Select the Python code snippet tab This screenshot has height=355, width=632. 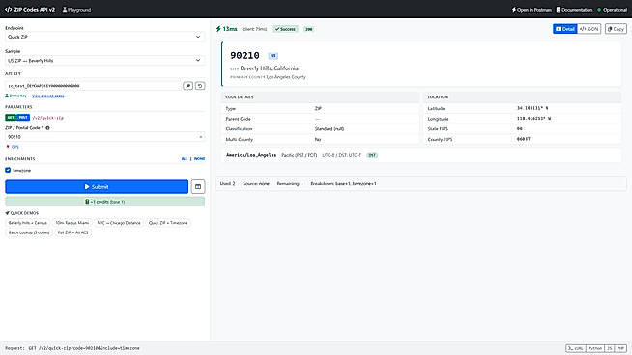(x=595, y=348)
